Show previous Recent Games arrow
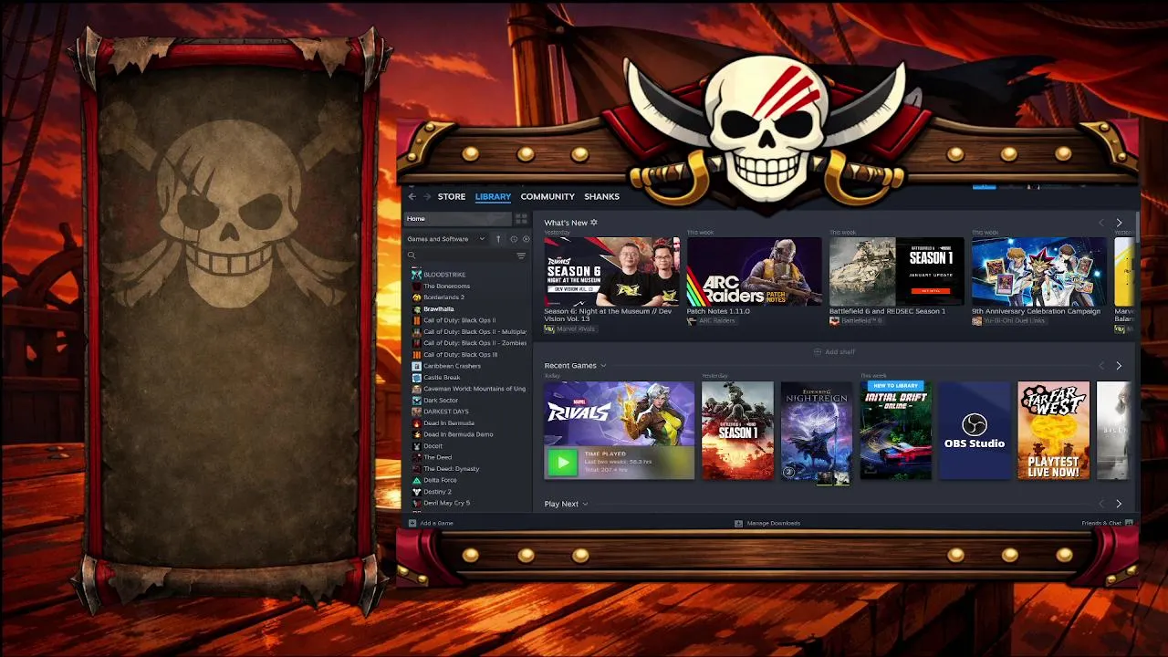Screen dimensions: 1168x657 click(x=1101, y=366)
